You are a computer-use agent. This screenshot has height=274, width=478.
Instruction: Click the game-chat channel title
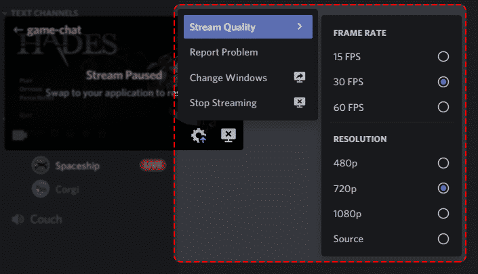tap(54, 30)
